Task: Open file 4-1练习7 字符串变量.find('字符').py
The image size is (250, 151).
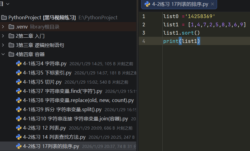Action: pyautogui.click(x=62, y=91)
